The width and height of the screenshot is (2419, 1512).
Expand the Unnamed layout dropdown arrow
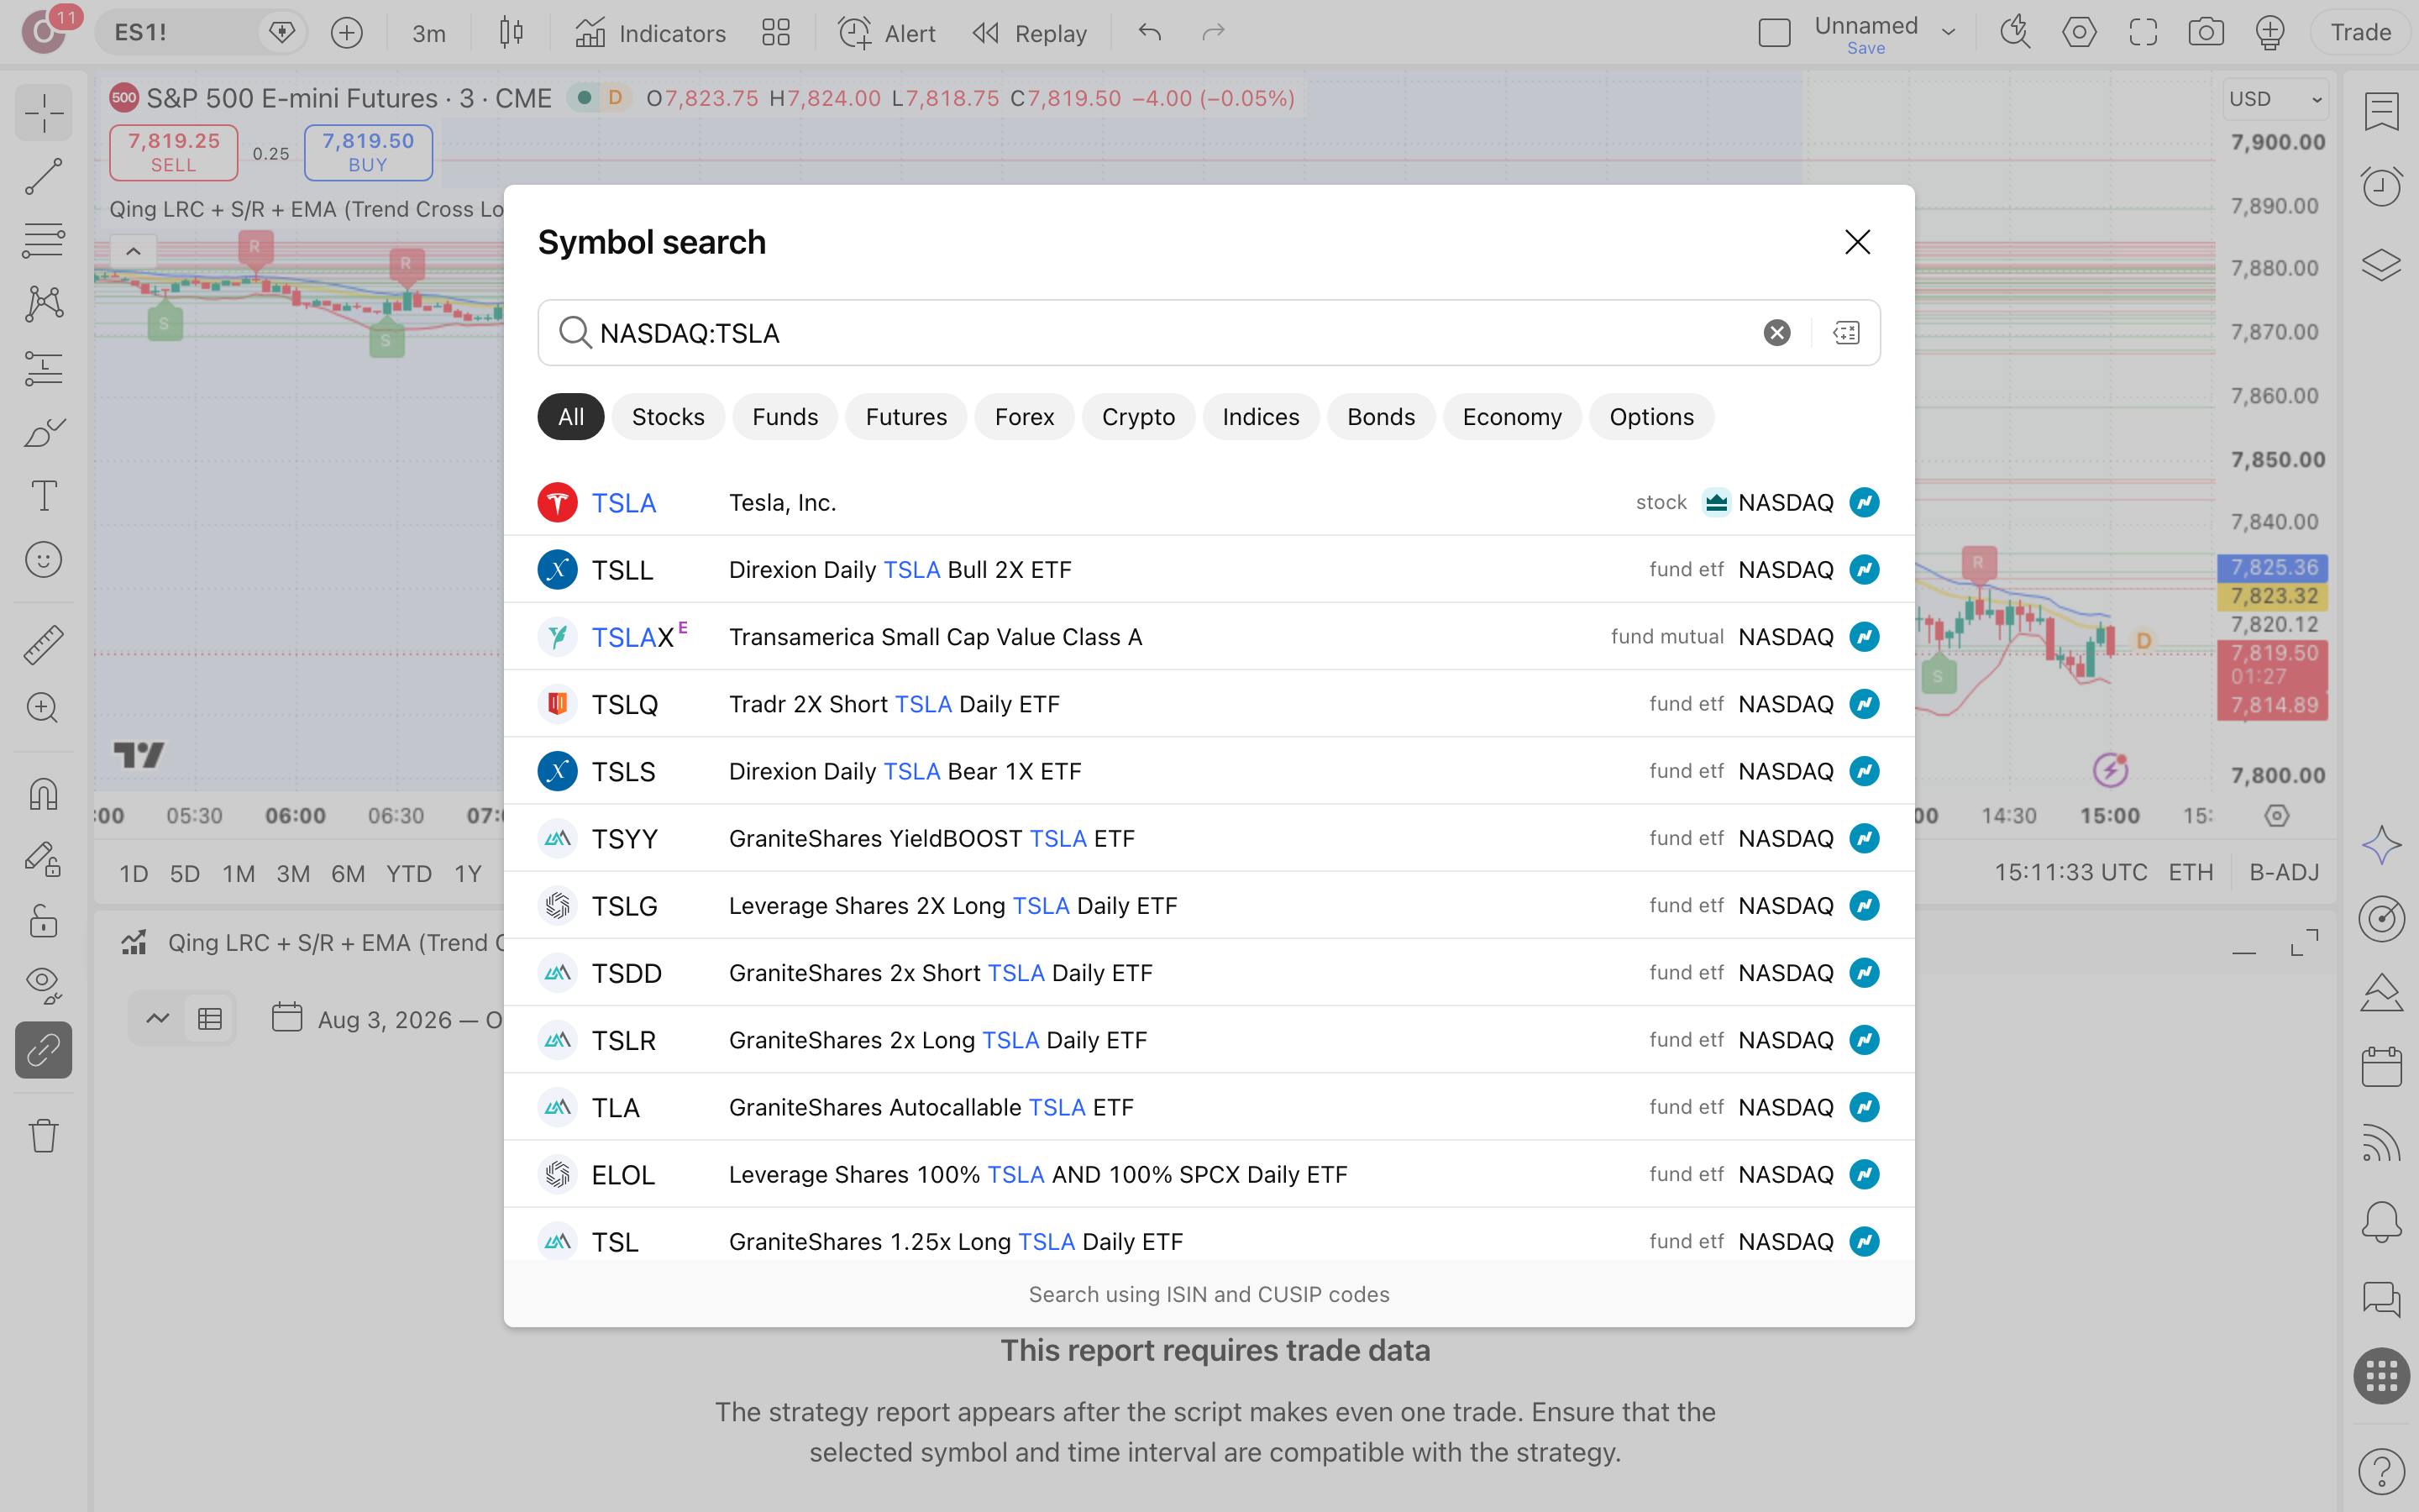point(1948,32)
